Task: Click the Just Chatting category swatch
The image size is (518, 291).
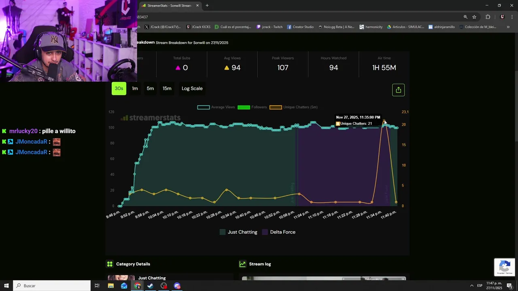Action: tap(223, 232)
